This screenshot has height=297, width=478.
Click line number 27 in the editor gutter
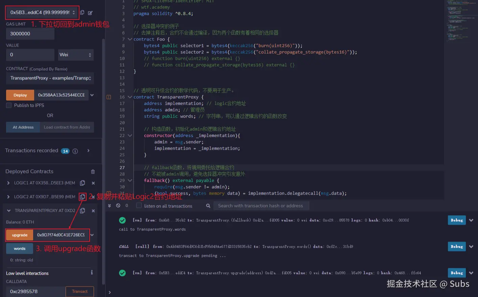point(122,168)
